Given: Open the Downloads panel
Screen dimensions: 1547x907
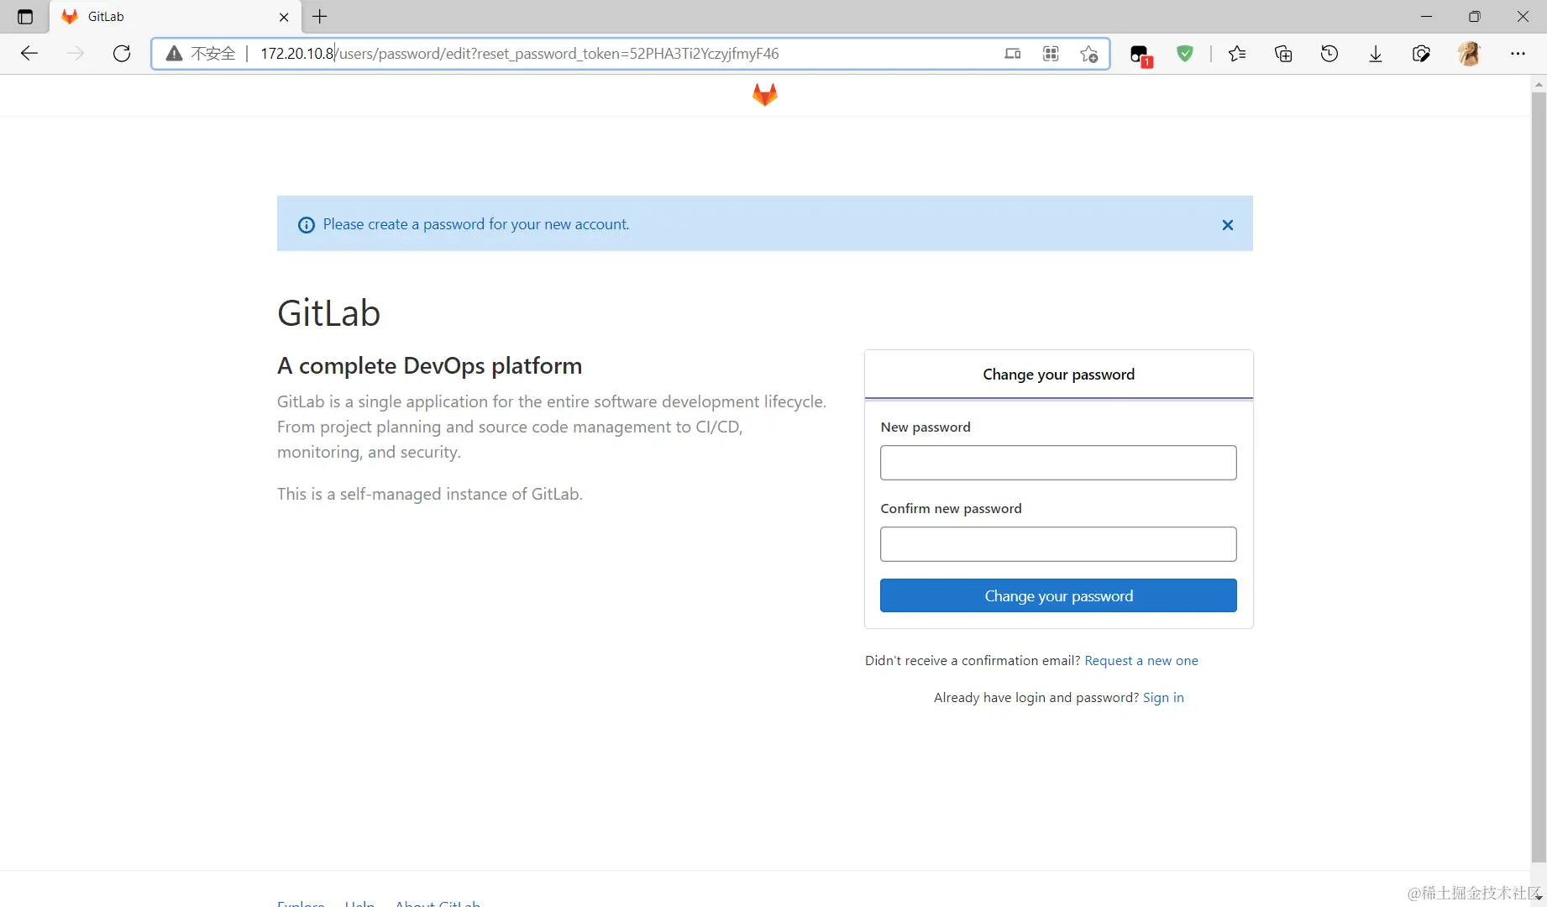Looking at the screenshot, I should pos(1376,54).
